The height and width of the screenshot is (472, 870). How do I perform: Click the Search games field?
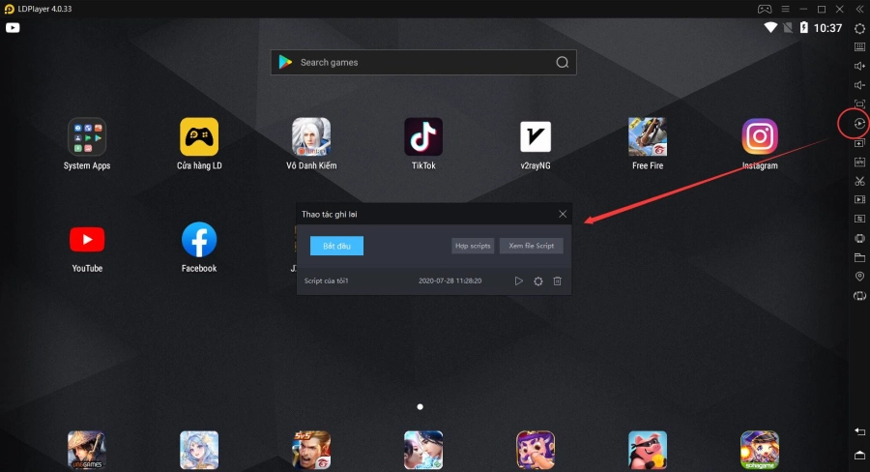pos(416,63)
